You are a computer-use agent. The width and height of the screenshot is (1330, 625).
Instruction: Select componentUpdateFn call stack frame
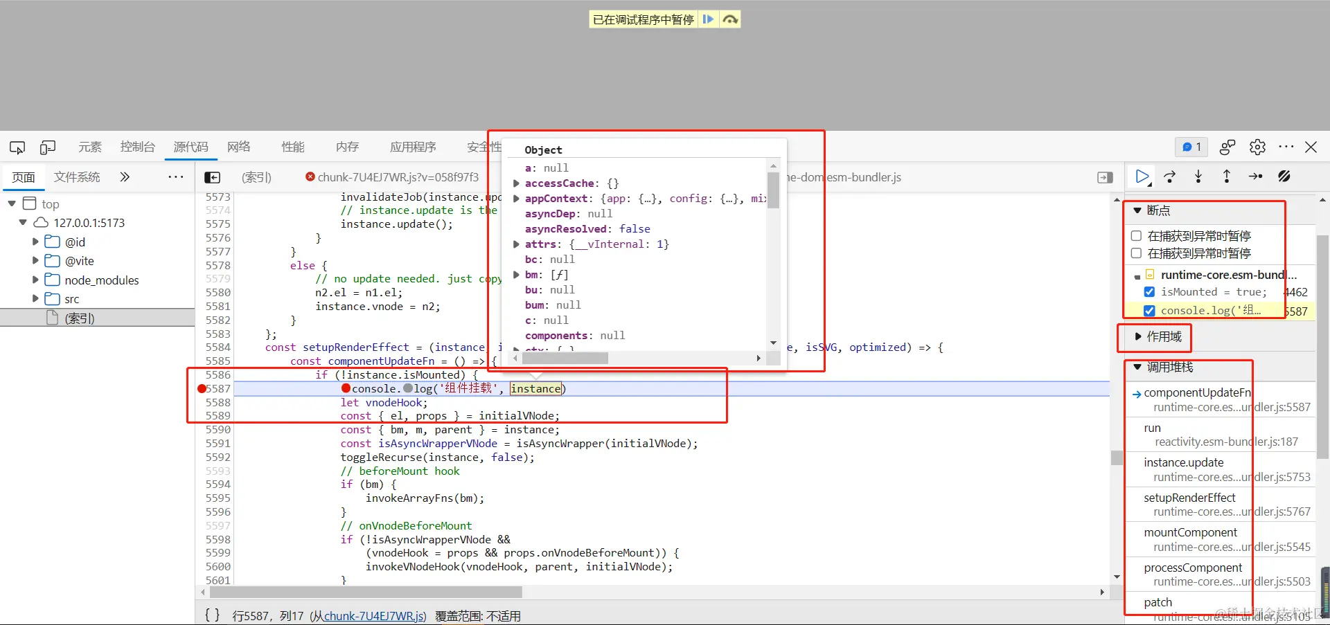tap(1221, 399)
